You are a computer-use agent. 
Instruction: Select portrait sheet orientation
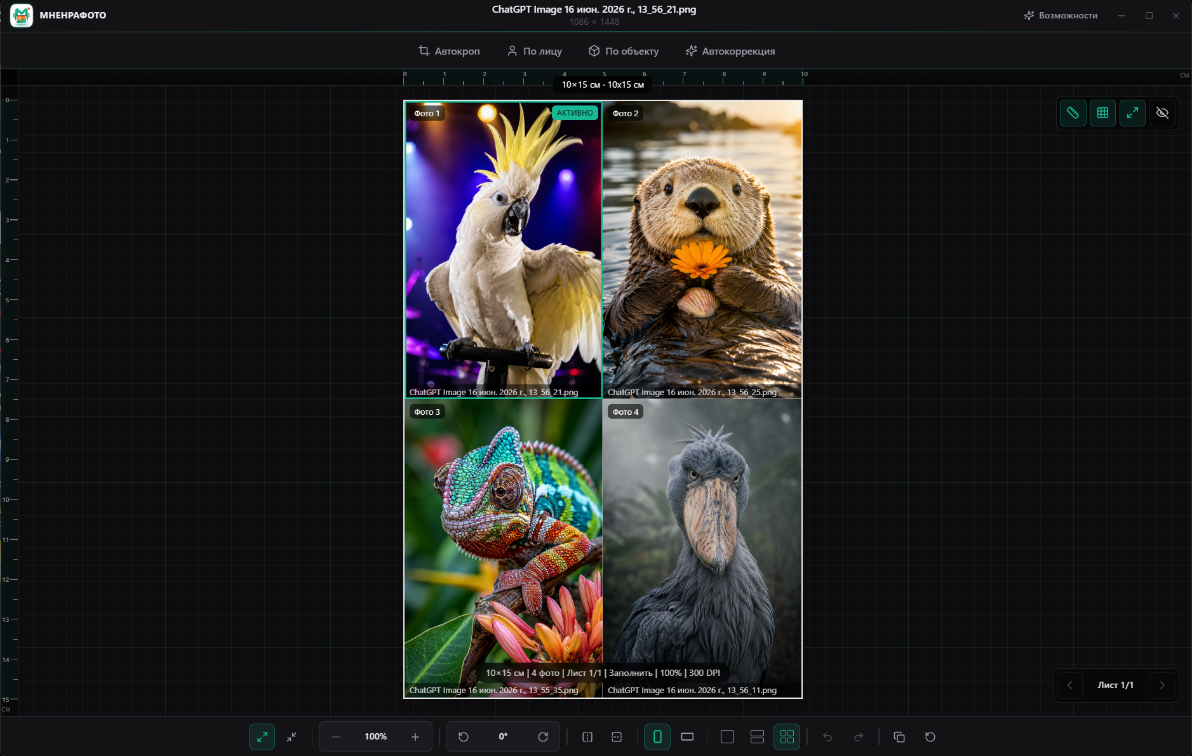coord(657,737)
